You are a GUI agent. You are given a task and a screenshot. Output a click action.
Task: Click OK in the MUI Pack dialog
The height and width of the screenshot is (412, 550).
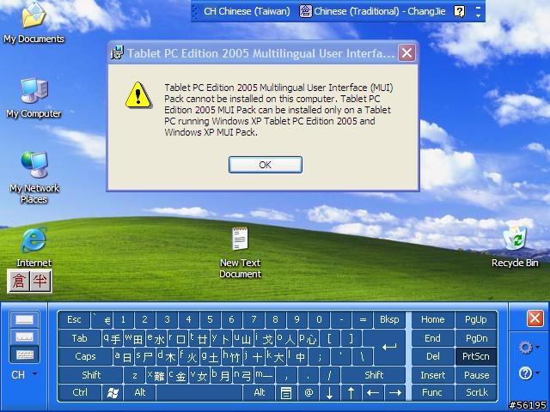coord(266,165)
